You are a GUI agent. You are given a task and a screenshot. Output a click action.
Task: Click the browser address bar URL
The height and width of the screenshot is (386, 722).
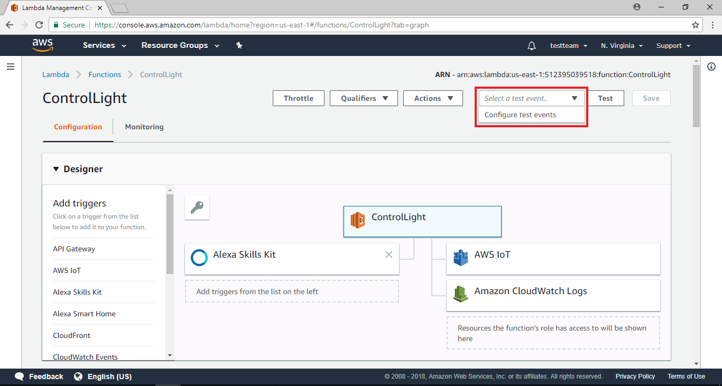pos(262,25)
